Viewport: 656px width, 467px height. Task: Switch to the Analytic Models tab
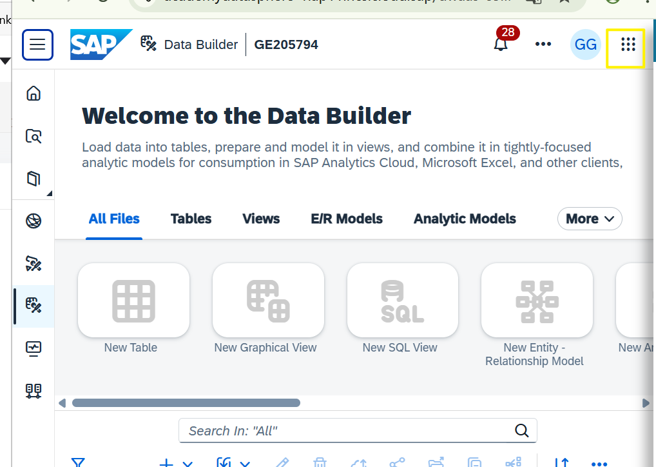(x=465, y=219)
